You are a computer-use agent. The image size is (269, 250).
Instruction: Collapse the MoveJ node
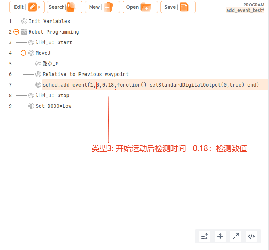[x=23, y=53]
